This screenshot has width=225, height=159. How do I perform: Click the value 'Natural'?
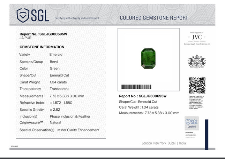click(55, 122)
